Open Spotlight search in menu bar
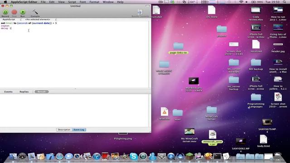Image resolution: width=290 pixels, height=163 pixels. point(284,2)
